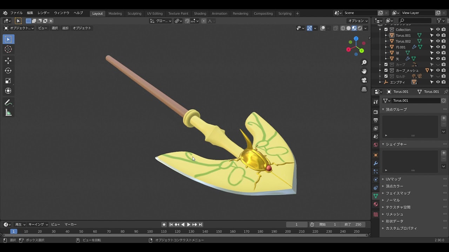
Task: Activate the Transform tool
Action: [8, 91]
